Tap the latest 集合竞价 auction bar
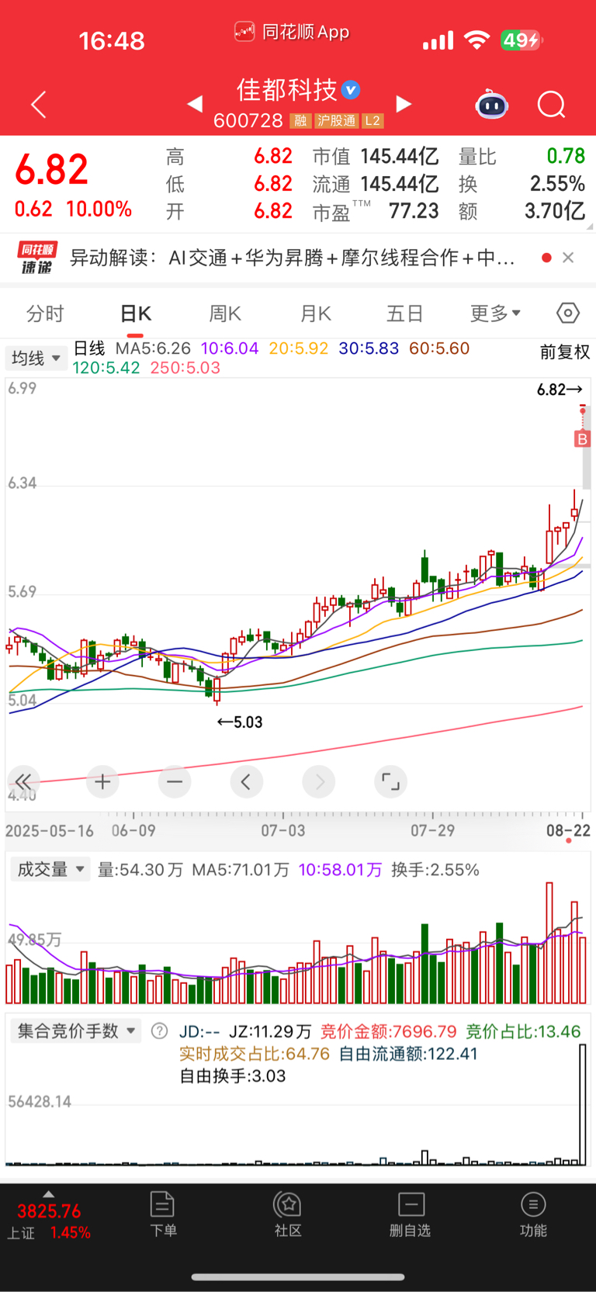This screenshot has width=596, height=1292. click(583, 1104)
